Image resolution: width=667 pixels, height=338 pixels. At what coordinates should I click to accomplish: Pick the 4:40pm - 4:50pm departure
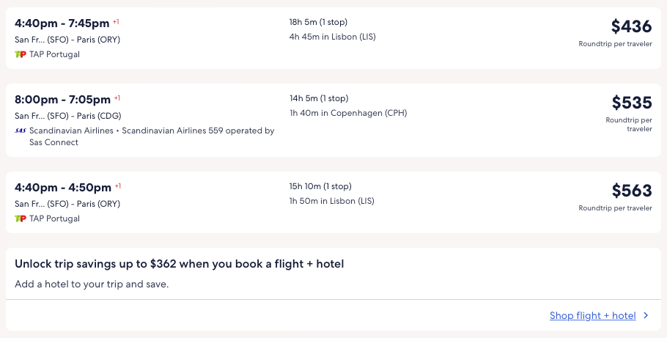click(x=62, y=187)
